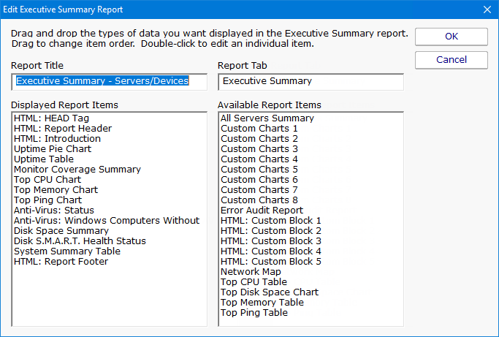The image size is (499, 337).
Task: Pick Network Map from available items
Action: click(251, 272)
